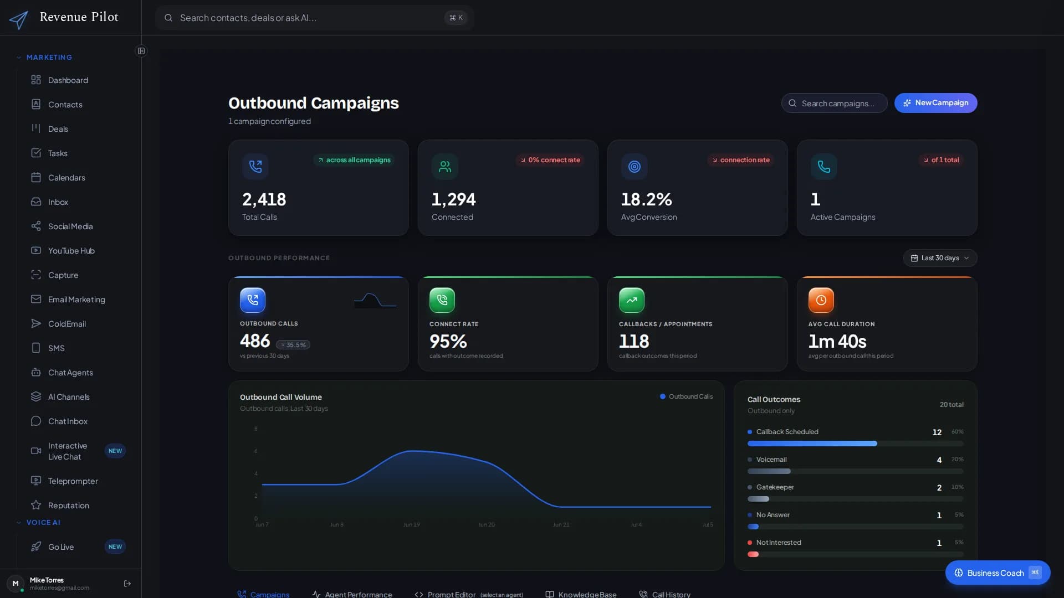Click the Gatekeeper outcome row label
This screenshot has height=598, width=1064.
point(775,487)
